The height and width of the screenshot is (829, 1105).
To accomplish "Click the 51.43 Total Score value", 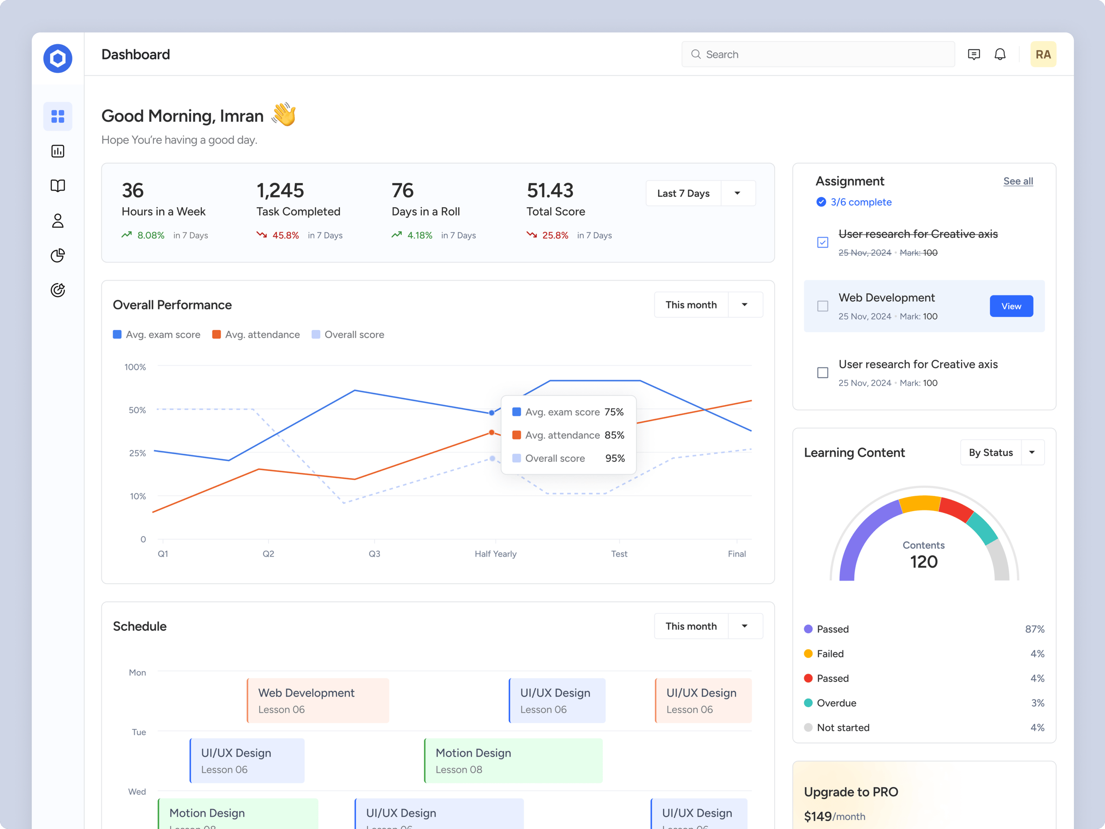I will 550,190.
